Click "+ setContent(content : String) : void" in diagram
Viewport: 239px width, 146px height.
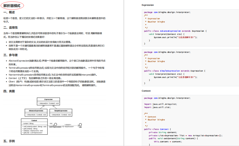[x=34, y=126]
